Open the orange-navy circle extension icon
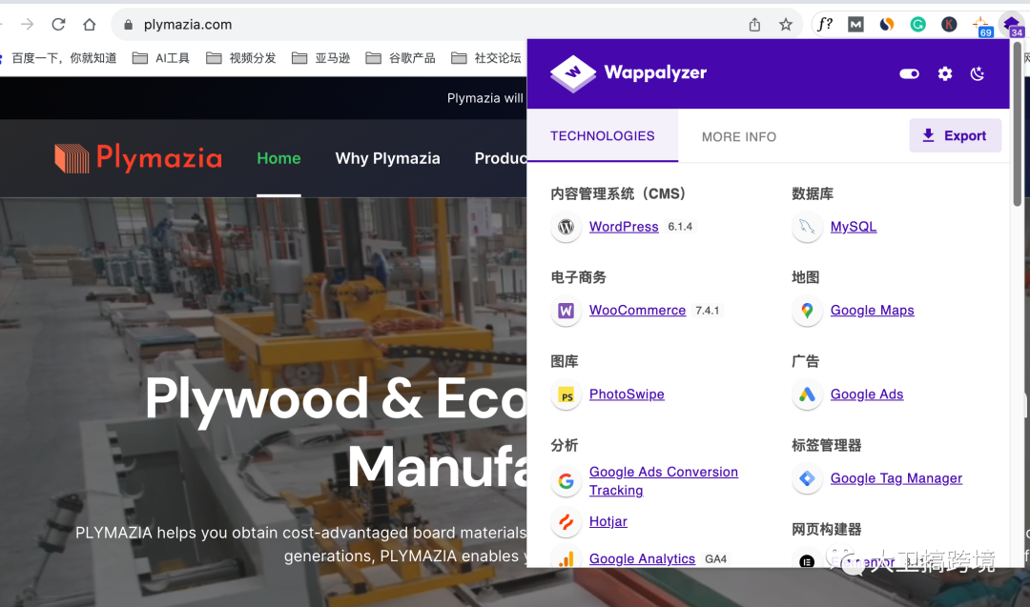 (887, 24)
